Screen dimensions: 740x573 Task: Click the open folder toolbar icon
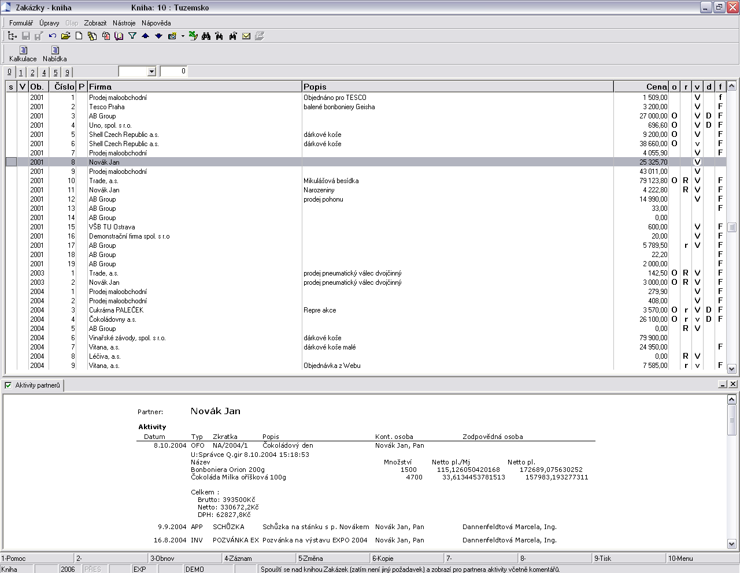click(66, 36)
